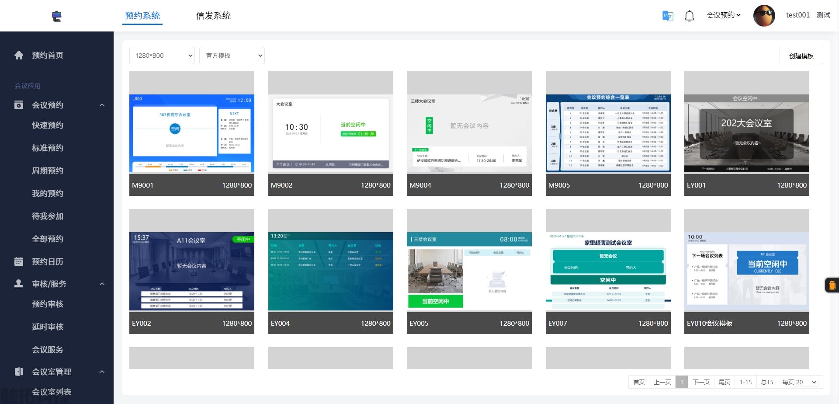Go to the next page using 下一页

click(701, 382)
